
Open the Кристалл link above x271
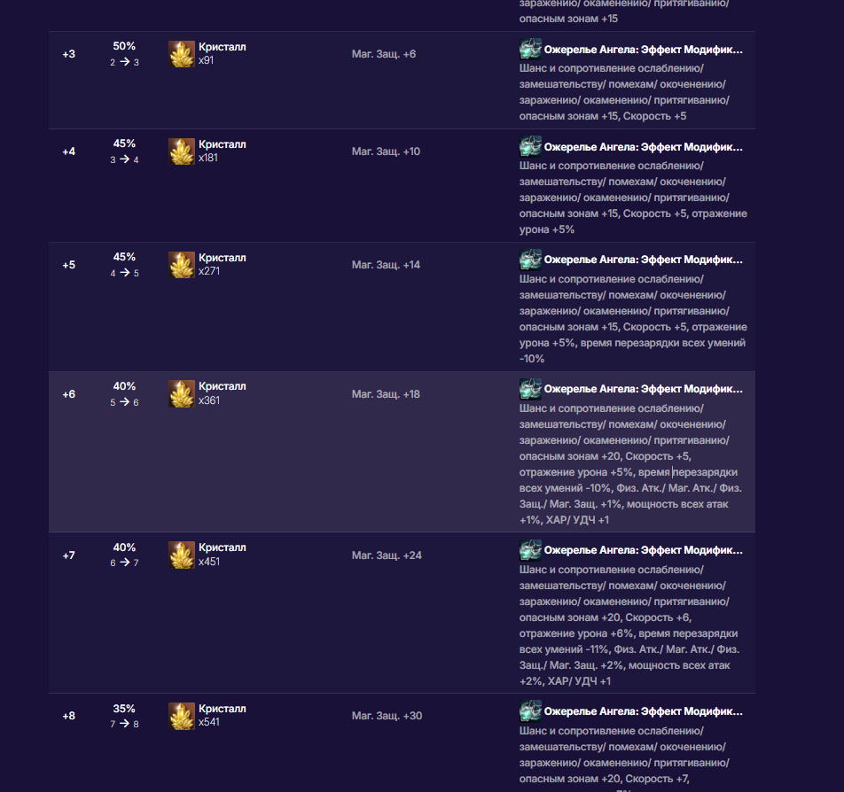(x=223, y=258)
